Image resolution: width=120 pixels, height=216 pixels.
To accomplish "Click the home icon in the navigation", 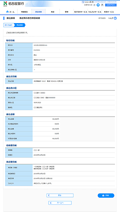I will 7,12.
